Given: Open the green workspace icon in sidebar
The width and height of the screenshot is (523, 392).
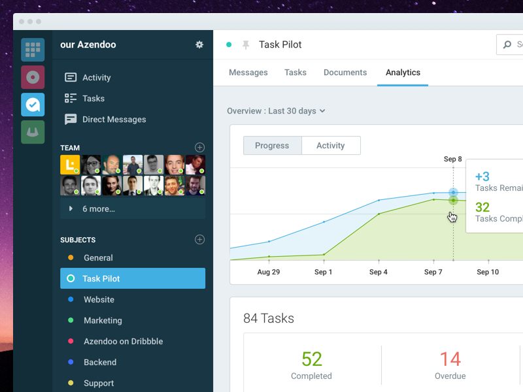Looking at the screenshot, I should (33, 132).
